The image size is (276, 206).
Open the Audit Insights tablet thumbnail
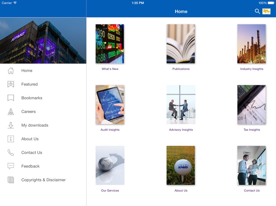110,105
